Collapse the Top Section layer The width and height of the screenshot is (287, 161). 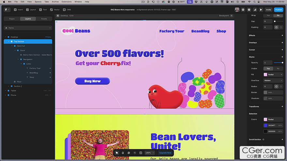click(9, 42)
